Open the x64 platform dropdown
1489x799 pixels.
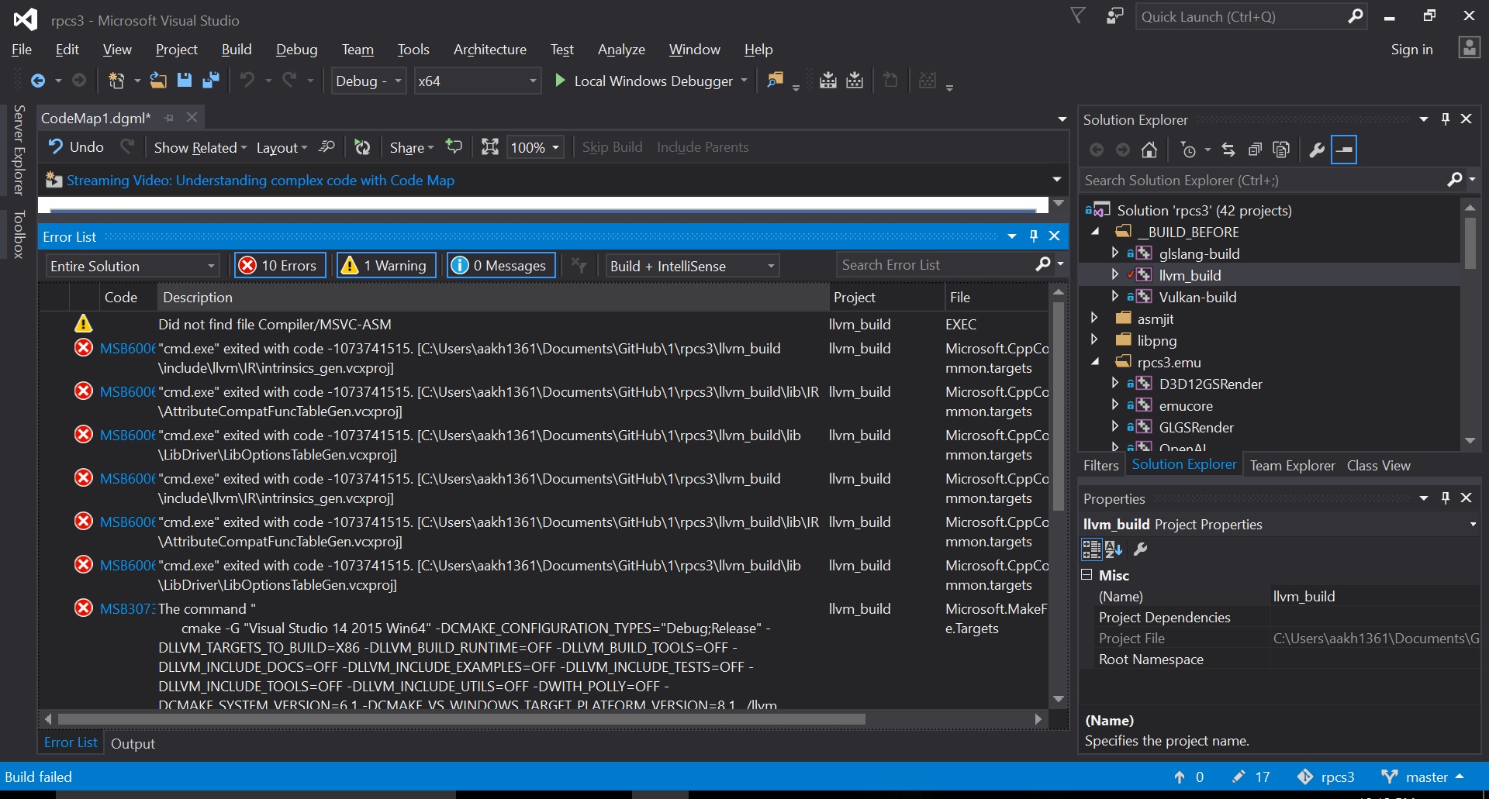click(x=476, y=81)
